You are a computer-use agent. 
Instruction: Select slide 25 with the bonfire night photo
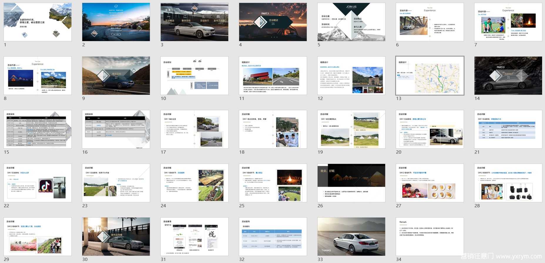(273, 183)
